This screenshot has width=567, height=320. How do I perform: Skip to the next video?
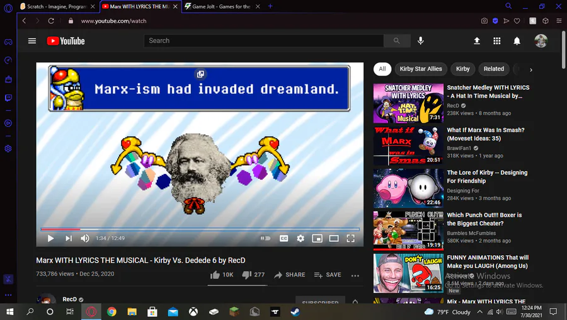tap(68, 238)
